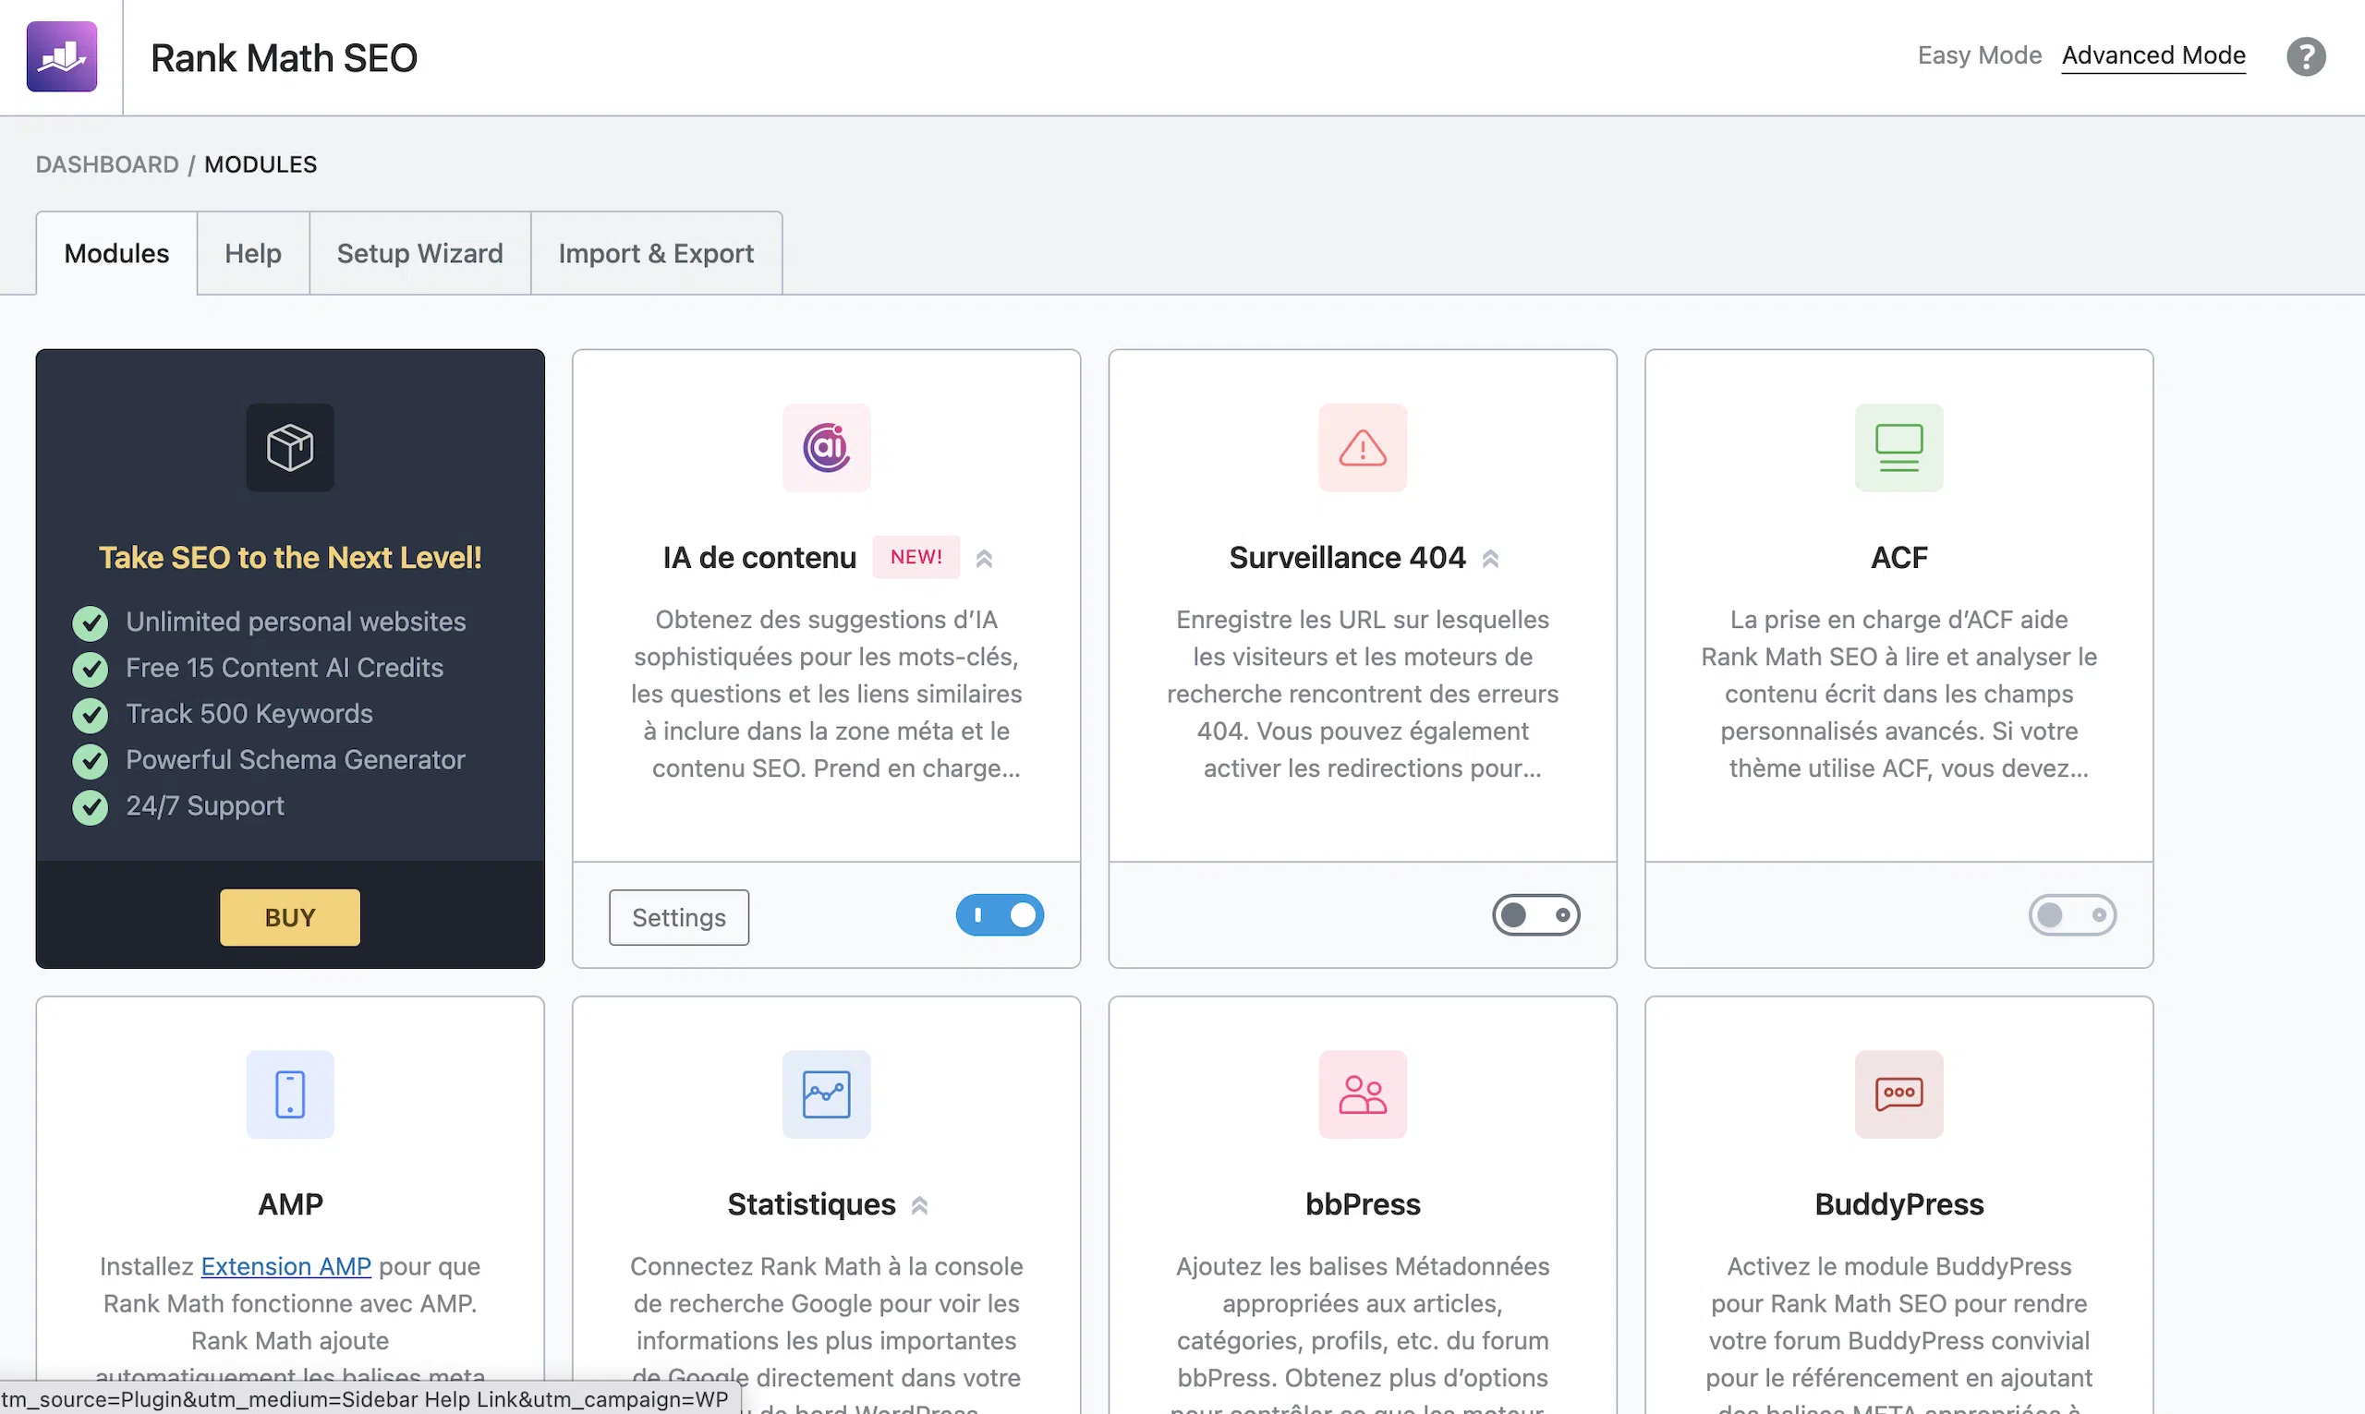The width and height of the screenshot is (2365, 1414).
Task: Click the AMP mobile phone icon
Action: tap(290, 1094)
